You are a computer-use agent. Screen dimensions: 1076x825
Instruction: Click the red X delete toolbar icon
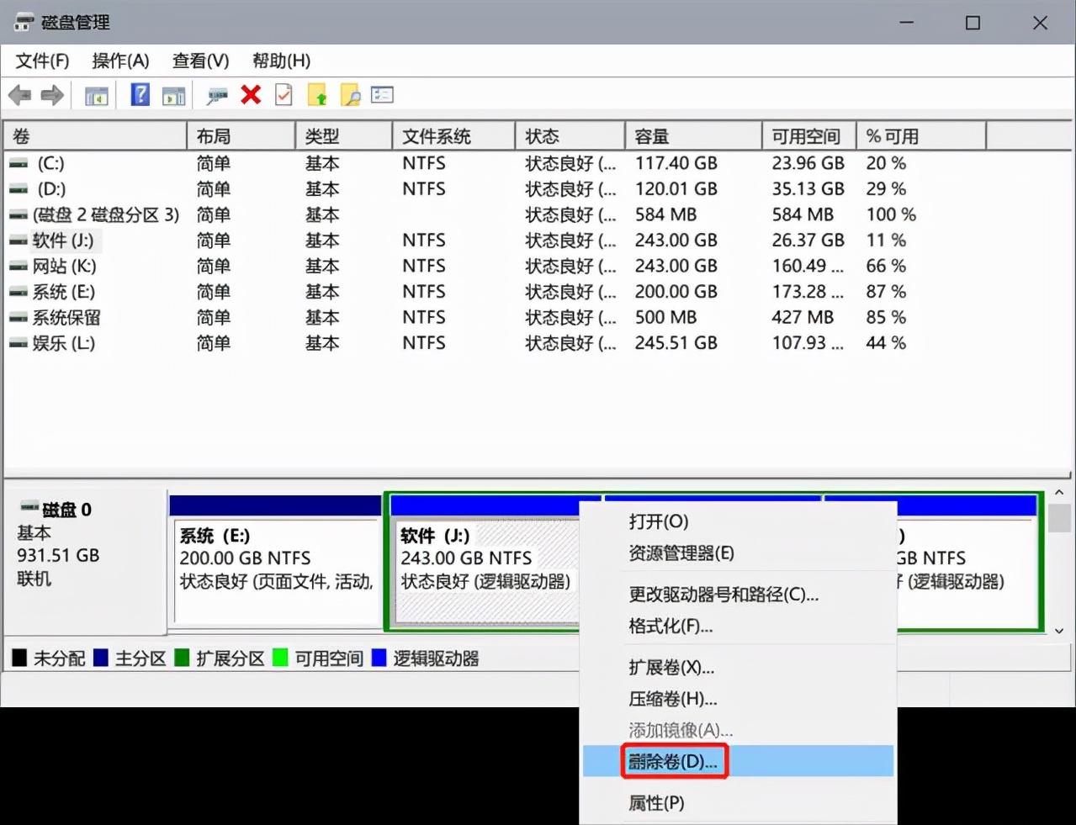250,94
